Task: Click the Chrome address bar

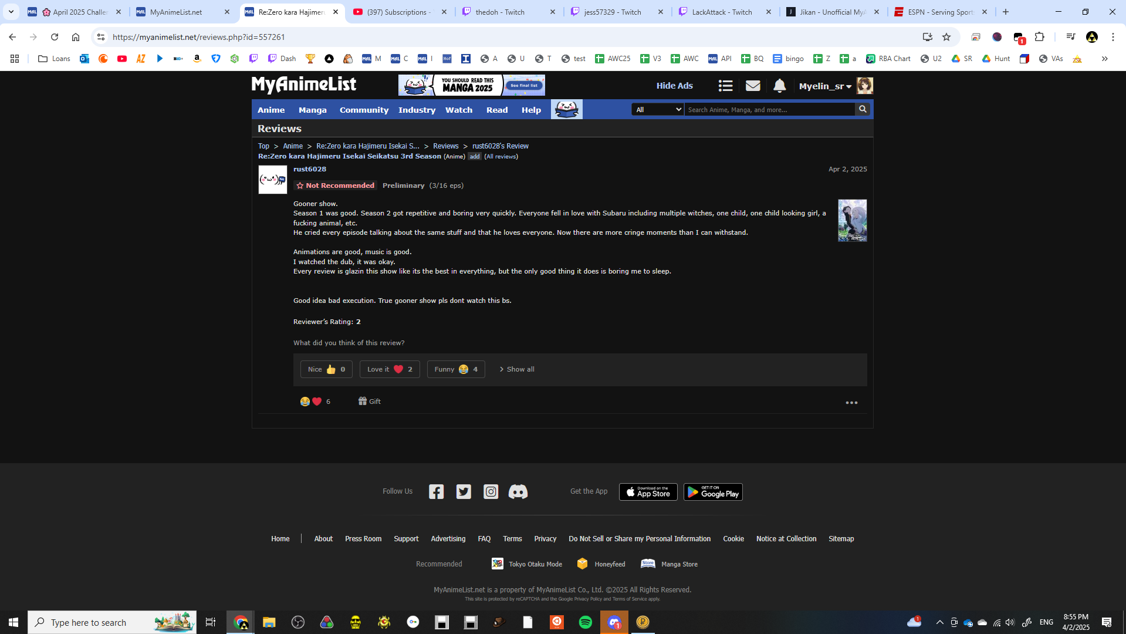Action: (510, 37)
